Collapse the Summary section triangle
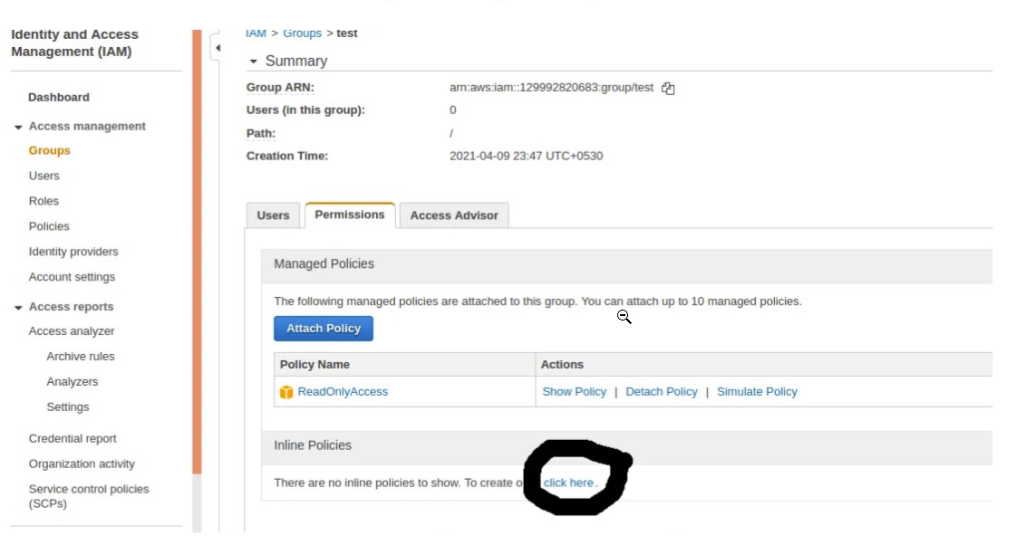Screen dimensions: 1026x536 [253, 62]
